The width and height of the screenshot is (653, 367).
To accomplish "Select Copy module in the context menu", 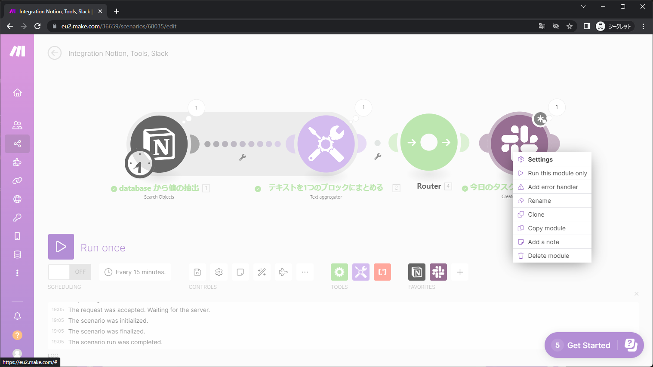I will pos(552,228).
